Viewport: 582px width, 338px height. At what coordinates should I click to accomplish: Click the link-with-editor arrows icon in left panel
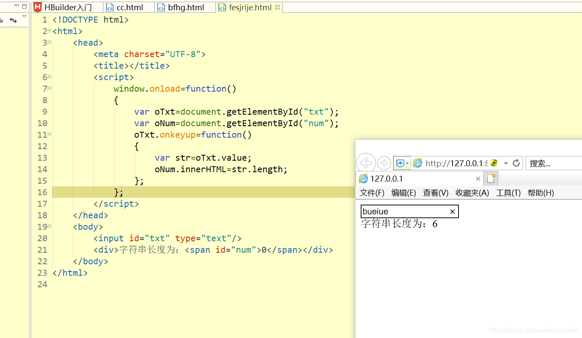[13, 20]
